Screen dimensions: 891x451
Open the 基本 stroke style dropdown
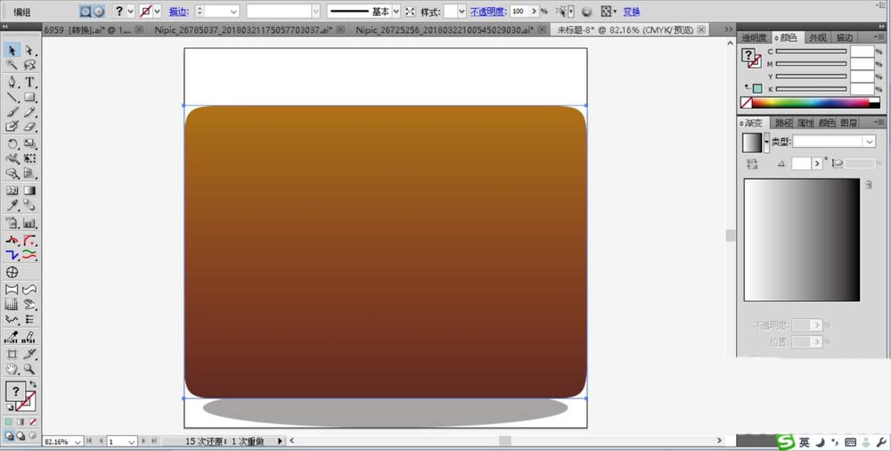(x=396, y=12)
